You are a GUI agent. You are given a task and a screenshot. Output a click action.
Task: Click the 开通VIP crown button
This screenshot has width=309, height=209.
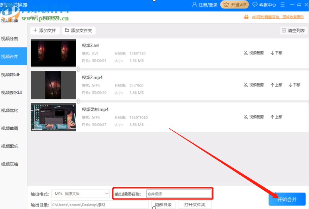pyautogui.click(x=234, y=5)
